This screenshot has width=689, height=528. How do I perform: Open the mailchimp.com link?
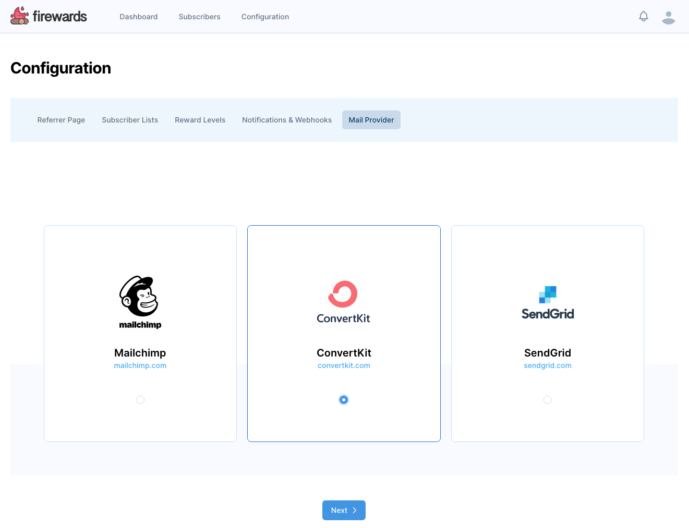click(x=140, y=365)
